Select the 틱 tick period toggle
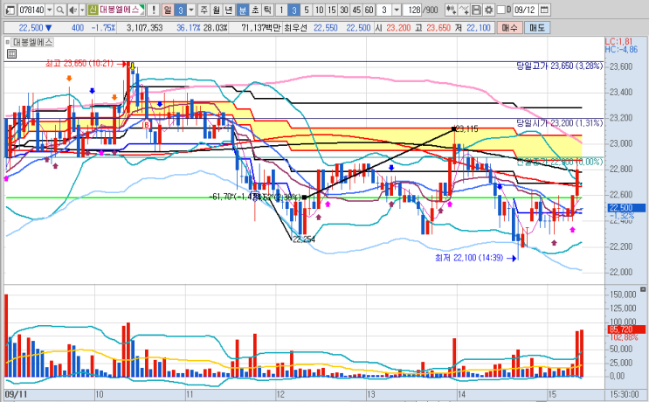649x402 pixels. (x=267, y=10)
